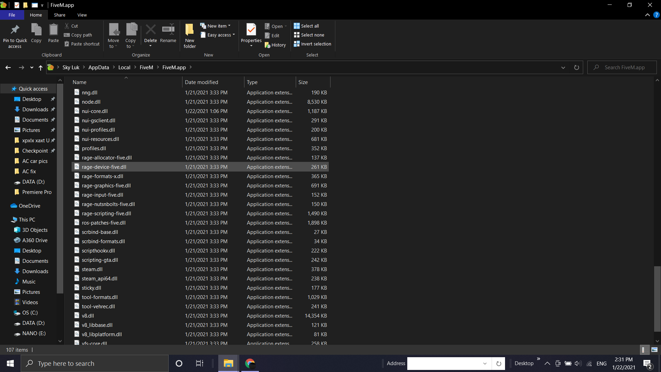Click the Search FiveM.app field
The height and width of the screenshot is (372, 661).
pos(625,68)
